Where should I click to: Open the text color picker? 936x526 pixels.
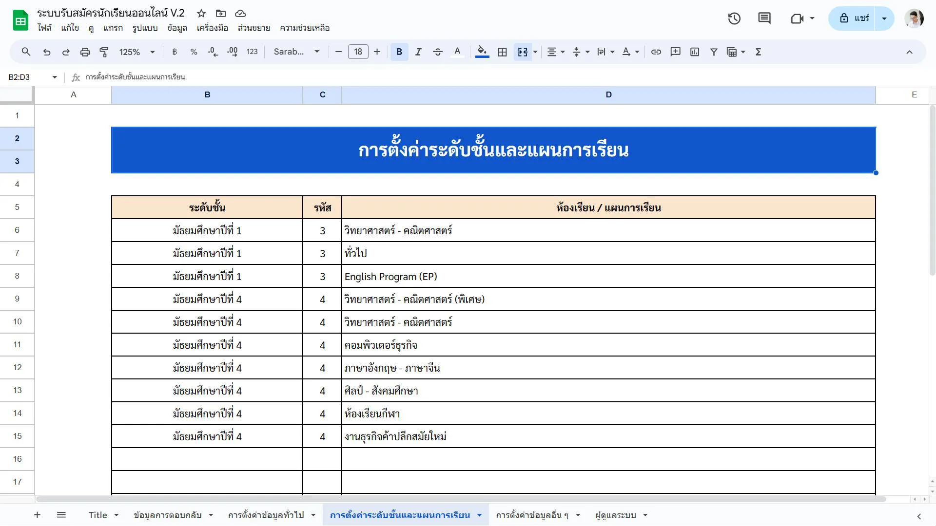[x=457, y=52]
